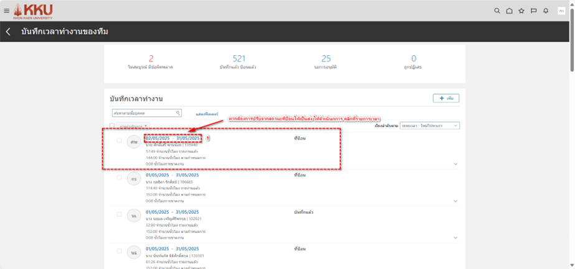575x269 pixels.
Task: Open the user profile avatar in header
Action: coord(561,11)
